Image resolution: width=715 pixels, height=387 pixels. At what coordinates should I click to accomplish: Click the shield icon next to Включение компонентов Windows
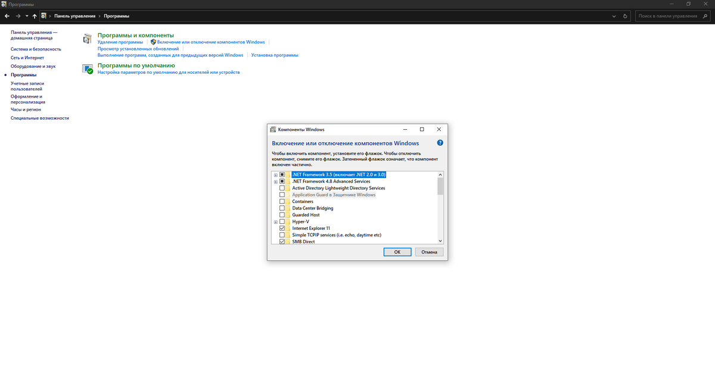(154, 42)
